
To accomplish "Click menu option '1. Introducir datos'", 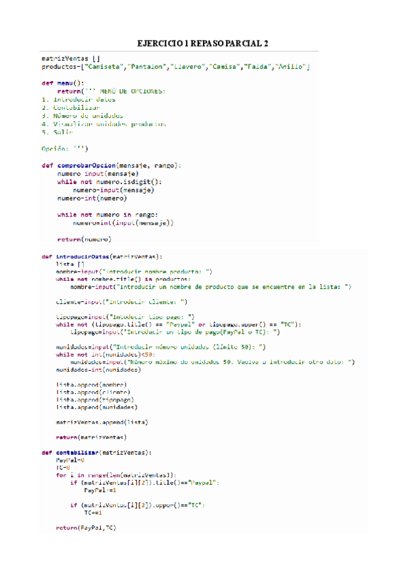I will click(x=78, y=100).
